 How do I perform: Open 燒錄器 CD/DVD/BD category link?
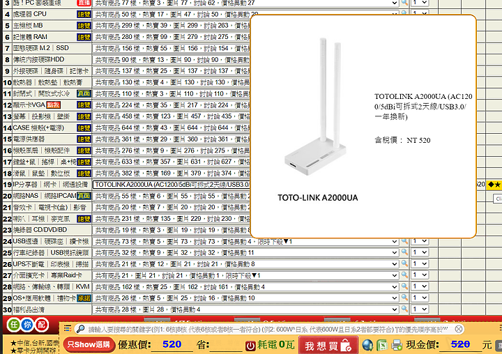[x=40, y=230]
